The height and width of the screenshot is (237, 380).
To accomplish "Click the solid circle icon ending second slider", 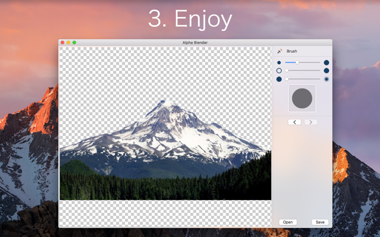I will point(327,71).
